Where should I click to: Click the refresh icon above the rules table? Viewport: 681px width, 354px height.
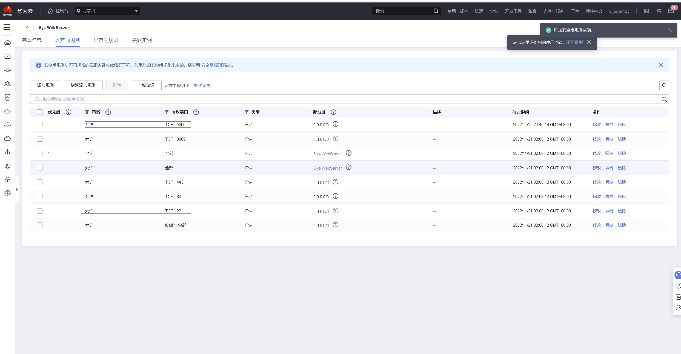664,85
